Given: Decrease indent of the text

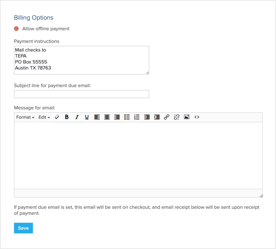Looking at the screenshot, I should click(147, 117).
